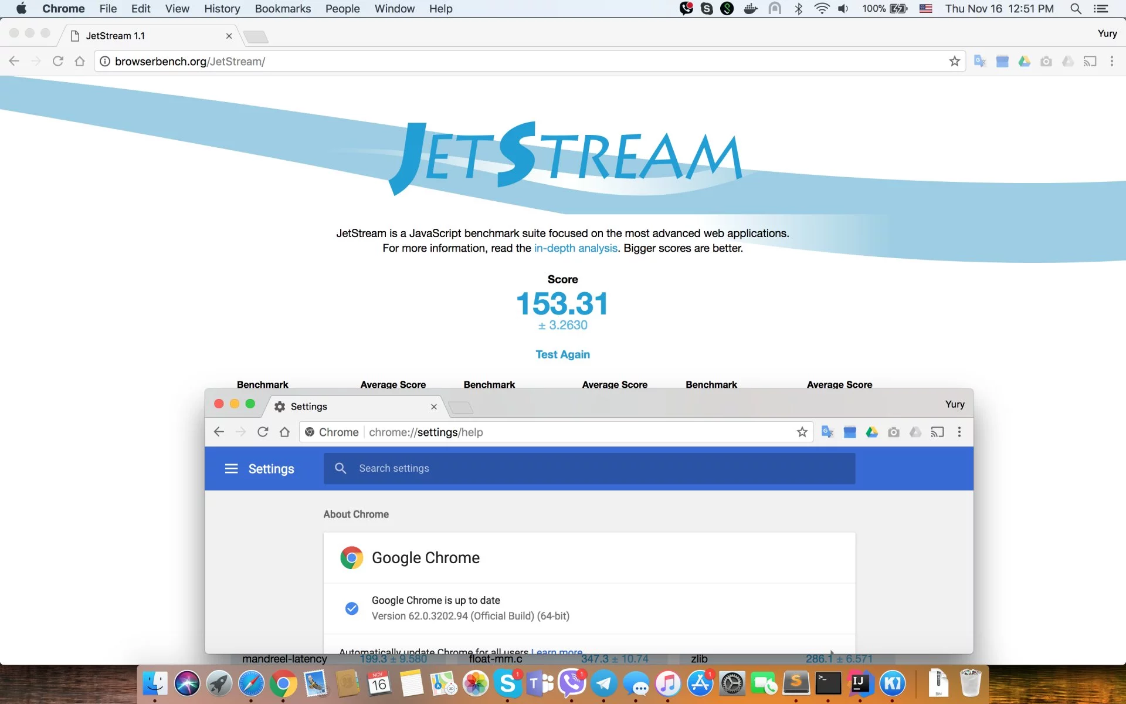Click camera screenshot extension in JetStream window

tap(1046, 61)
